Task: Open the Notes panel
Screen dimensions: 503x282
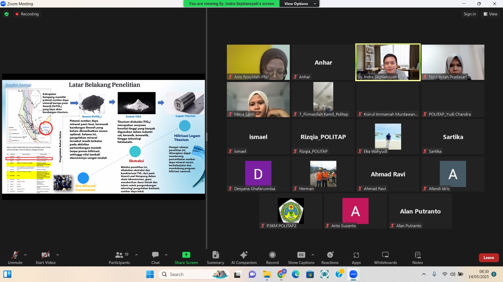Action: [x=417, y=258]
